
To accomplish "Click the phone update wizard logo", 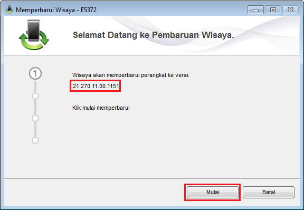I will pyautogui.click(x=34, y=35).
